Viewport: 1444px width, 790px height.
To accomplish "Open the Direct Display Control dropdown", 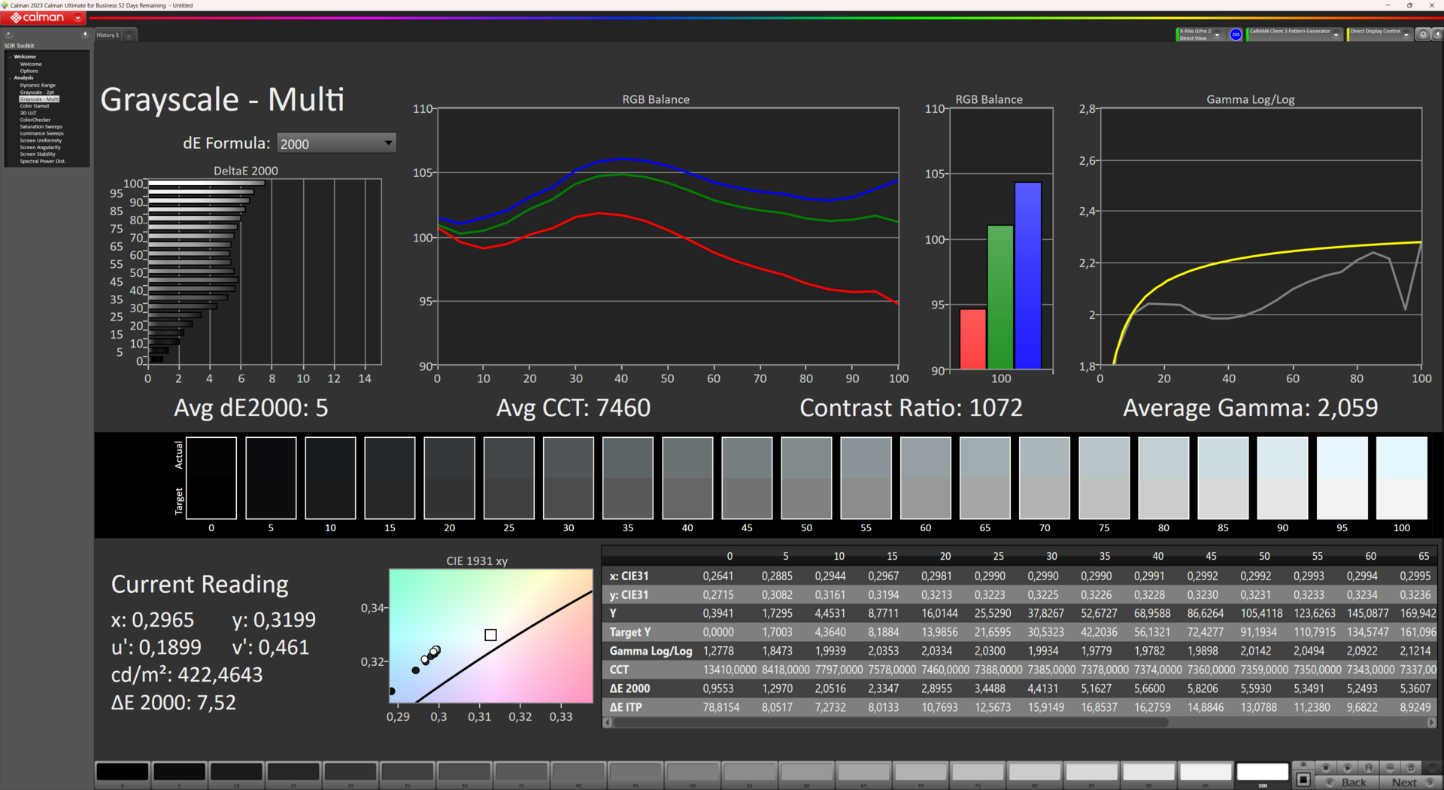I will pos(1406,35).
